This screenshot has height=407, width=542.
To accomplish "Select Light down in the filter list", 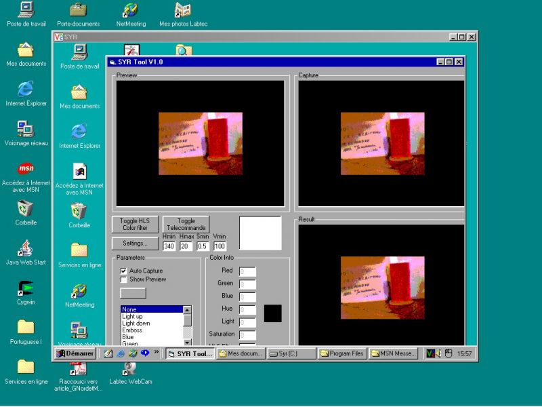I will pos(152,324).
